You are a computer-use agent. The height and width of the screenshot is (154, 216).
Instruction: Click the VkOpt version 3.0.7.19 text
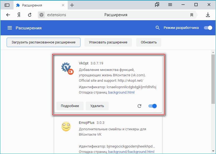coord(97,63)
